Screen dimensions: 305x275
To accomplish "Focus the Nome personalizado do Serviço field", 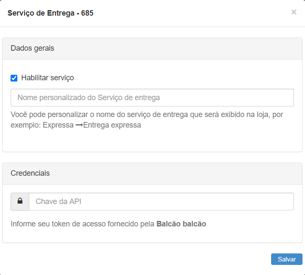I will tap(152, 98).
